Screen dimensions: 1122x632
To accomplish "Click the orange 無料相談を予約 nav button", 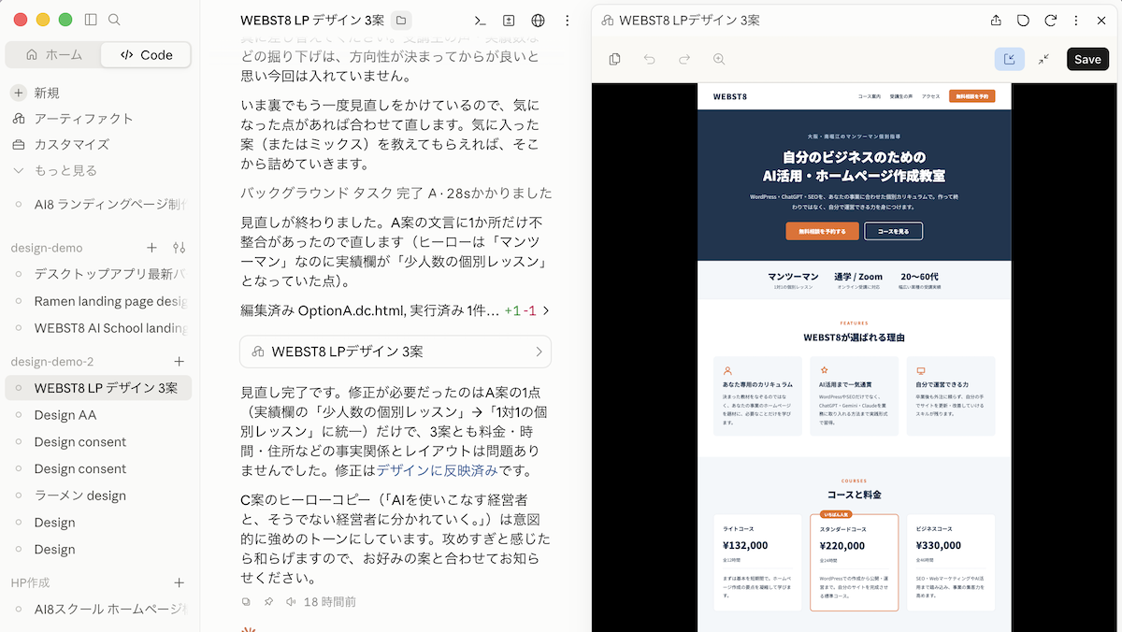I will coord(971,95).
